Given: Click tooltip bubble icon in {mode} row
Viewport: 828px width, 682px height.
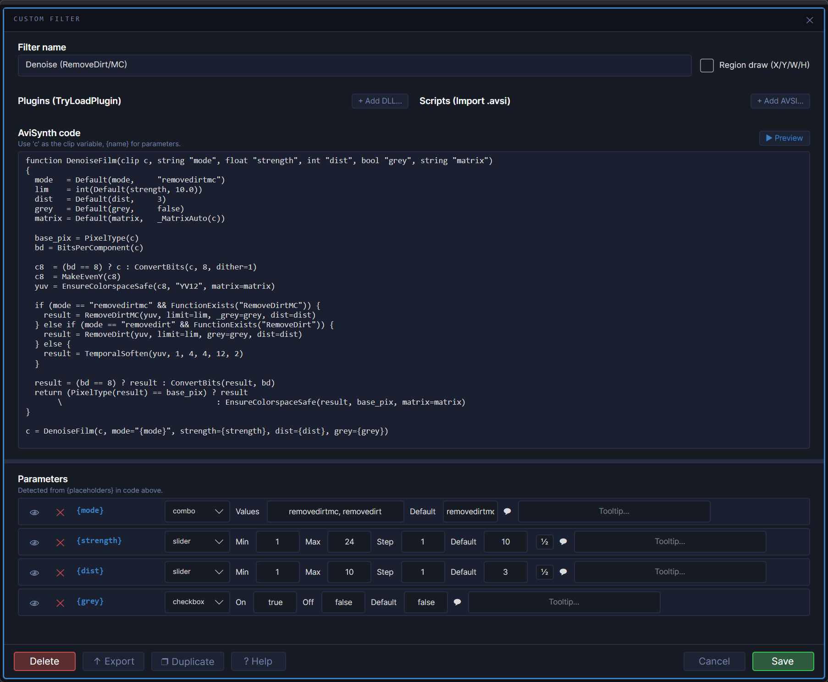Looking at the screenshot, I should pyautogui.click(x=507, y=511).
